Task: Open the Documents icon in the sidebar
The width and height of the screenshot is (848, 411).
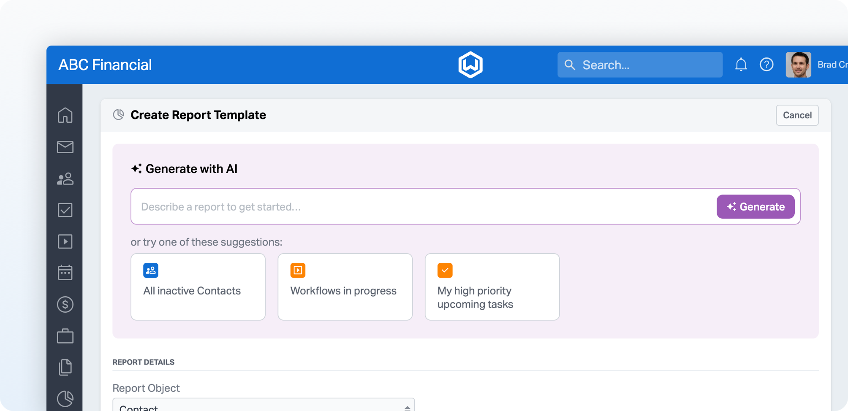Action: pos(65,367)
